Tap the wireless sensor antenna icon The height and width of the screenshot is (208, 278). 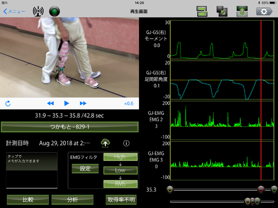point(38,11)
